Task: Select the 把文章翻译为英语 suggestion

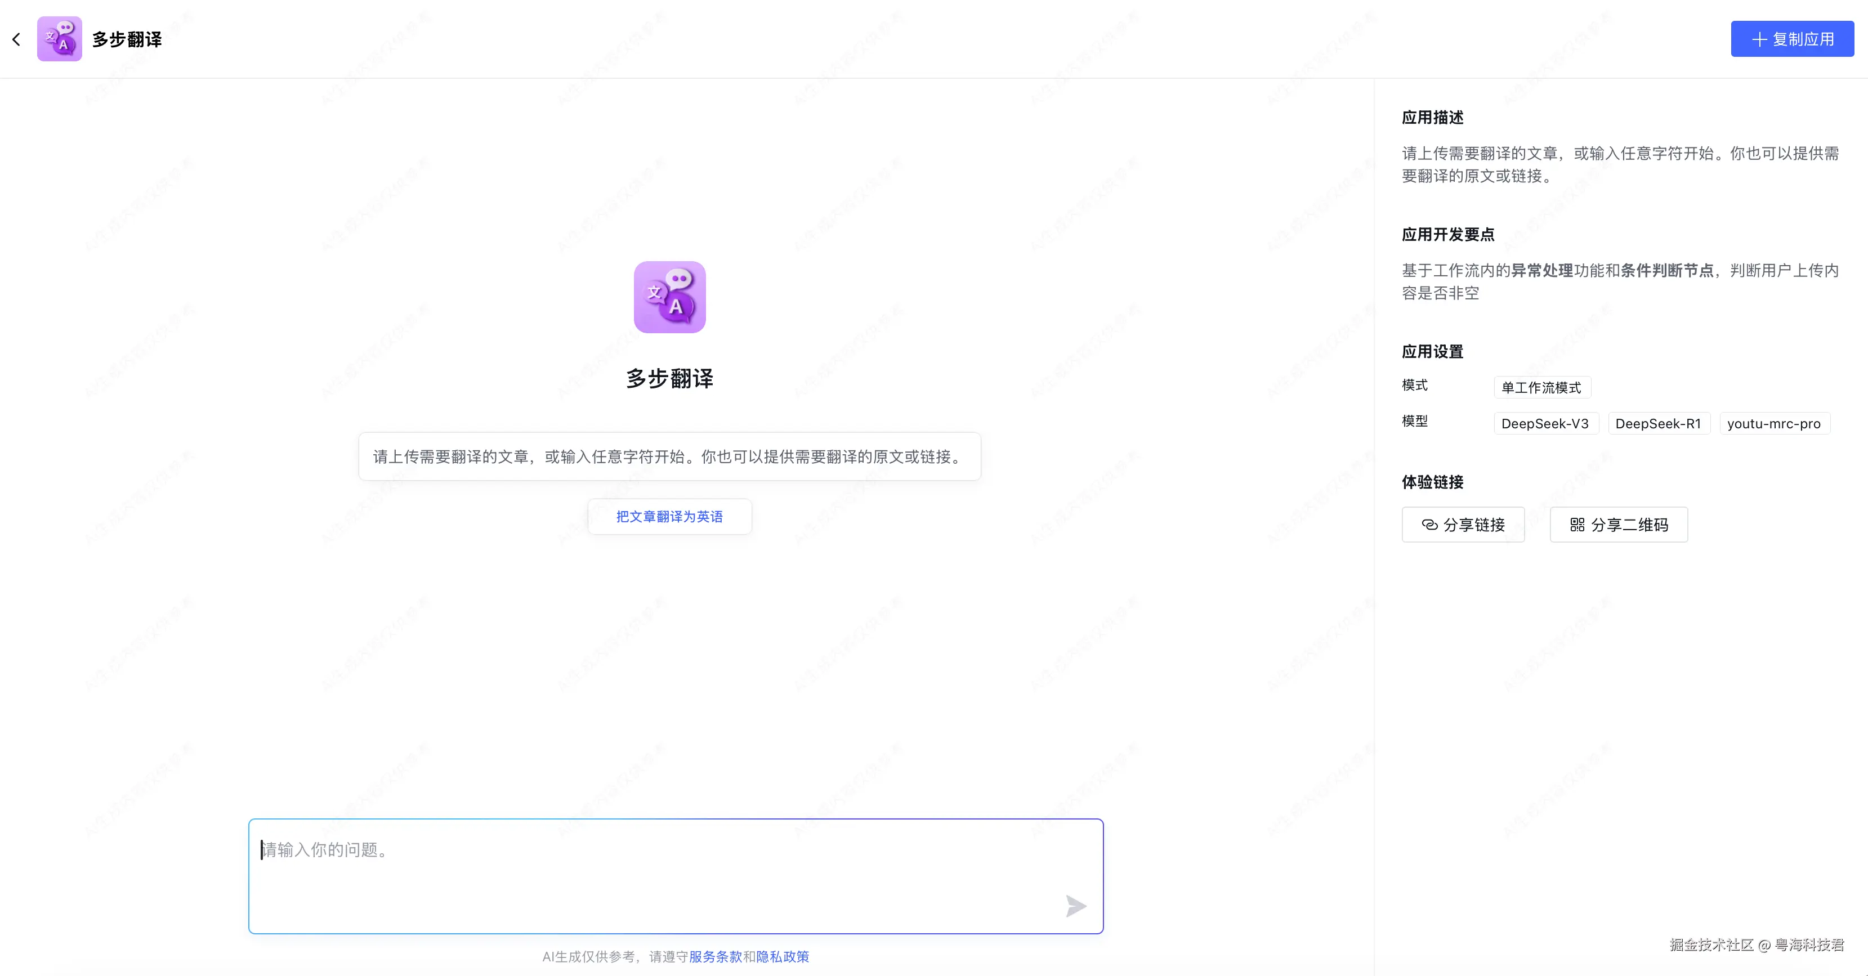Action: pyautogui.click(x=669, y=516)
